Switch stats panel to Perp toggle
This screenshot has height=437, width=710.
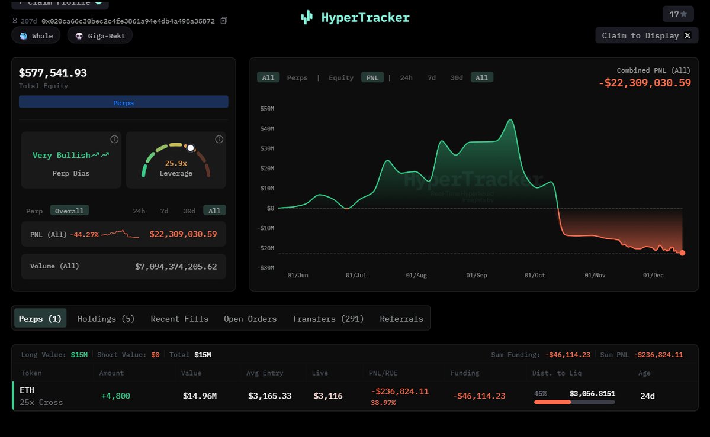34,211
